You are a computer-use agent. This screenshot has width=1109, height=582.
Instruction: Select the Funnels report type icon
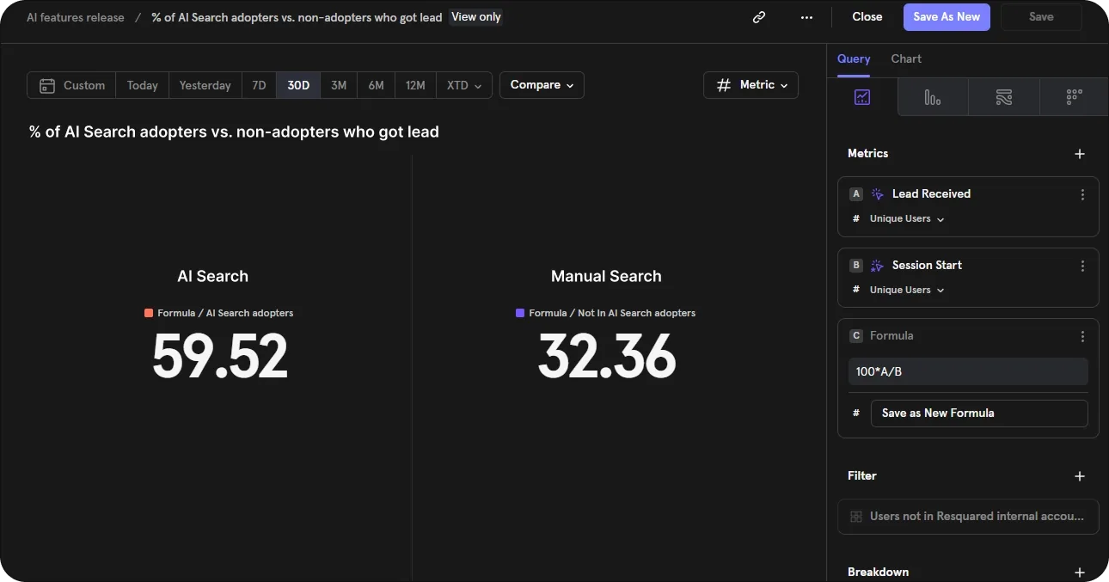point(933,97)
